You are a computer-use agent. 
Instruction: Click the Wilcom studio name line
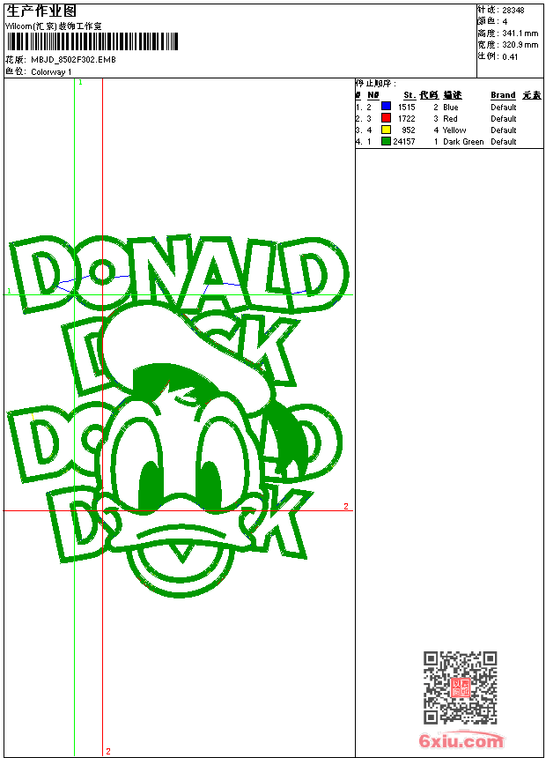54,26
